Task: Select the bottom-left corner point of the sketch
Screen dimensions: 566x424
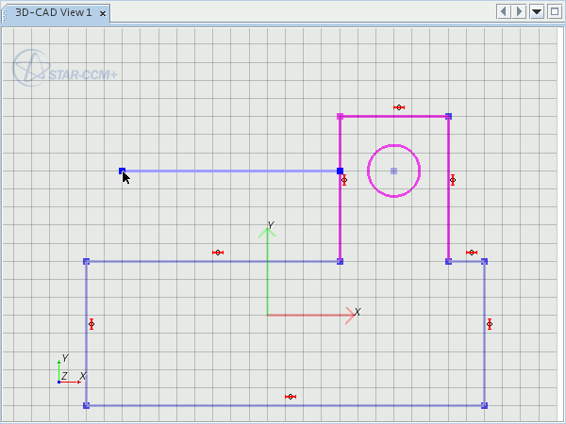Action: click(87, 405)
